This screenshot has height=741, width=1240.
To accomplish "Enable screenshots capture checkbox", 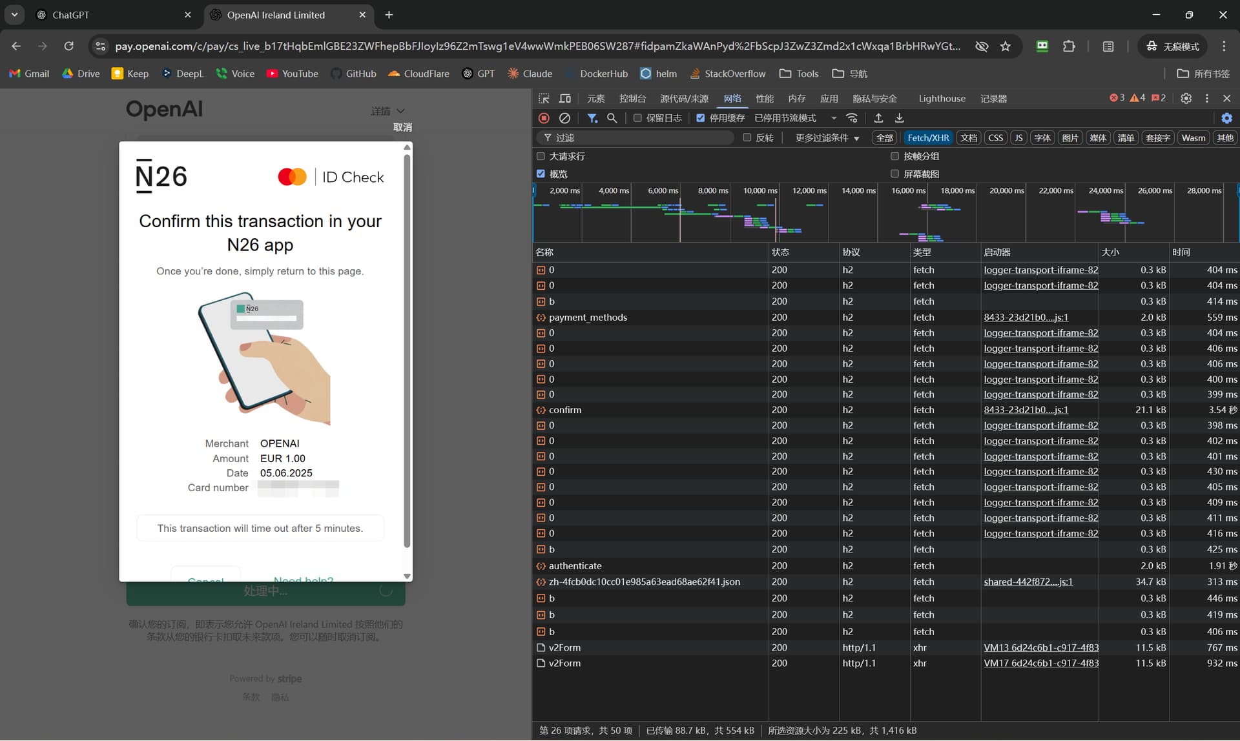I will tap(895, 174).
